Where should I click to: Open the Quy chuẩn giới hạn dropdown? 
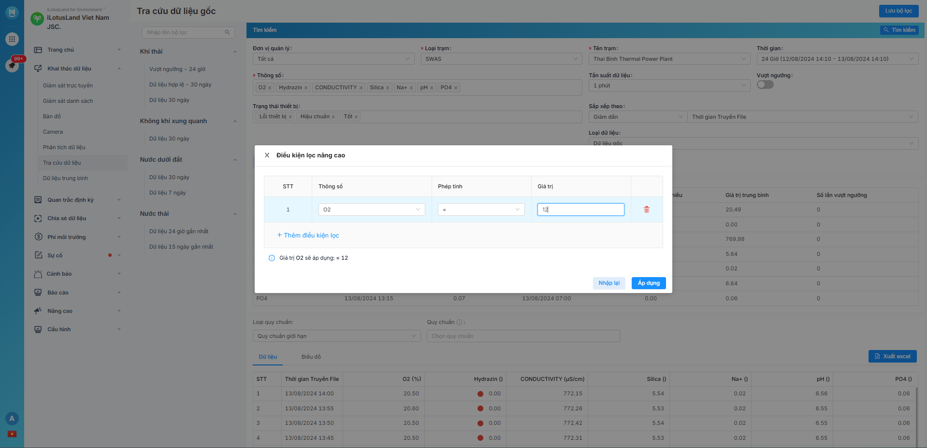pyautogui.click(x=337, y=336)
